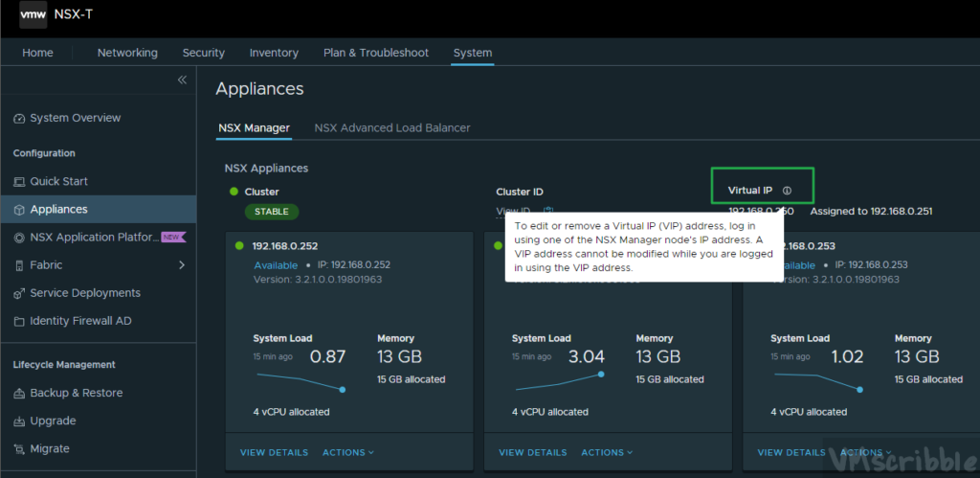This screenshot has height=478, width=980.
Task: Expand the Fabric sidebar section
Action: click(x=182, y=265)
